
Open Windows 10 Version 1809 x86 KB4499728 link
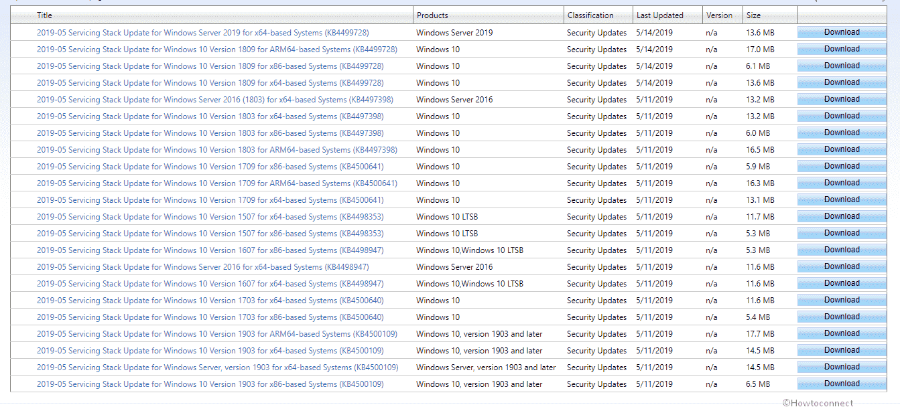210,66
